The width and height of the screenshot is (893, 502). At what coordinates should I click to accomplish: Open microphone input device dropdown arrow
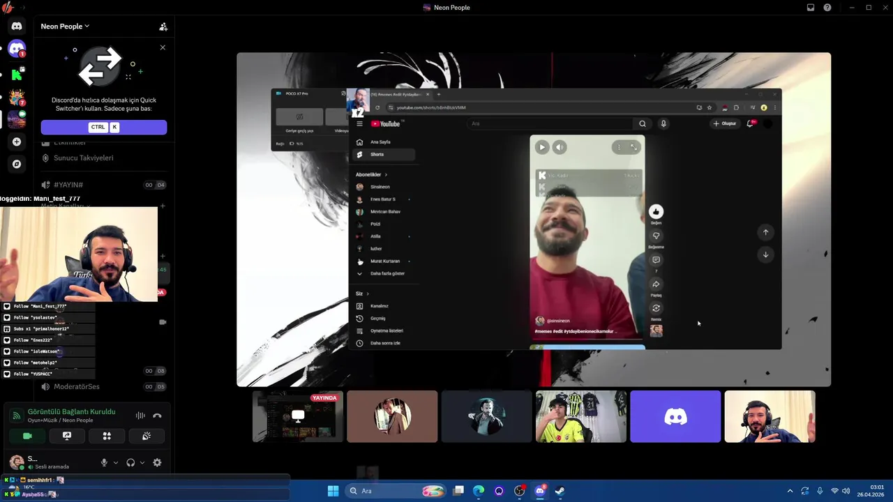116,462
